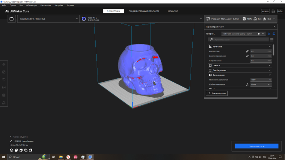
Task: Open the material and nozzle dropdown
Action: [x=142, y=19]
